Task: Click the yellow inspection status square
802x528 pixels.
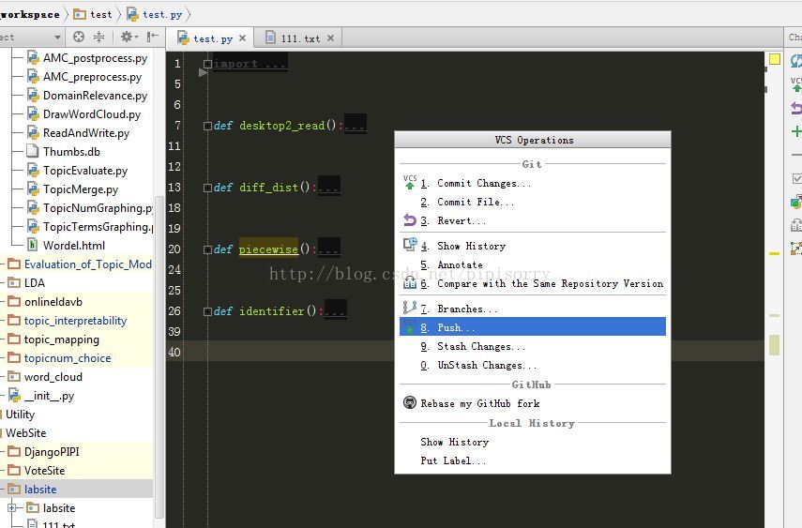Action: 775,59
